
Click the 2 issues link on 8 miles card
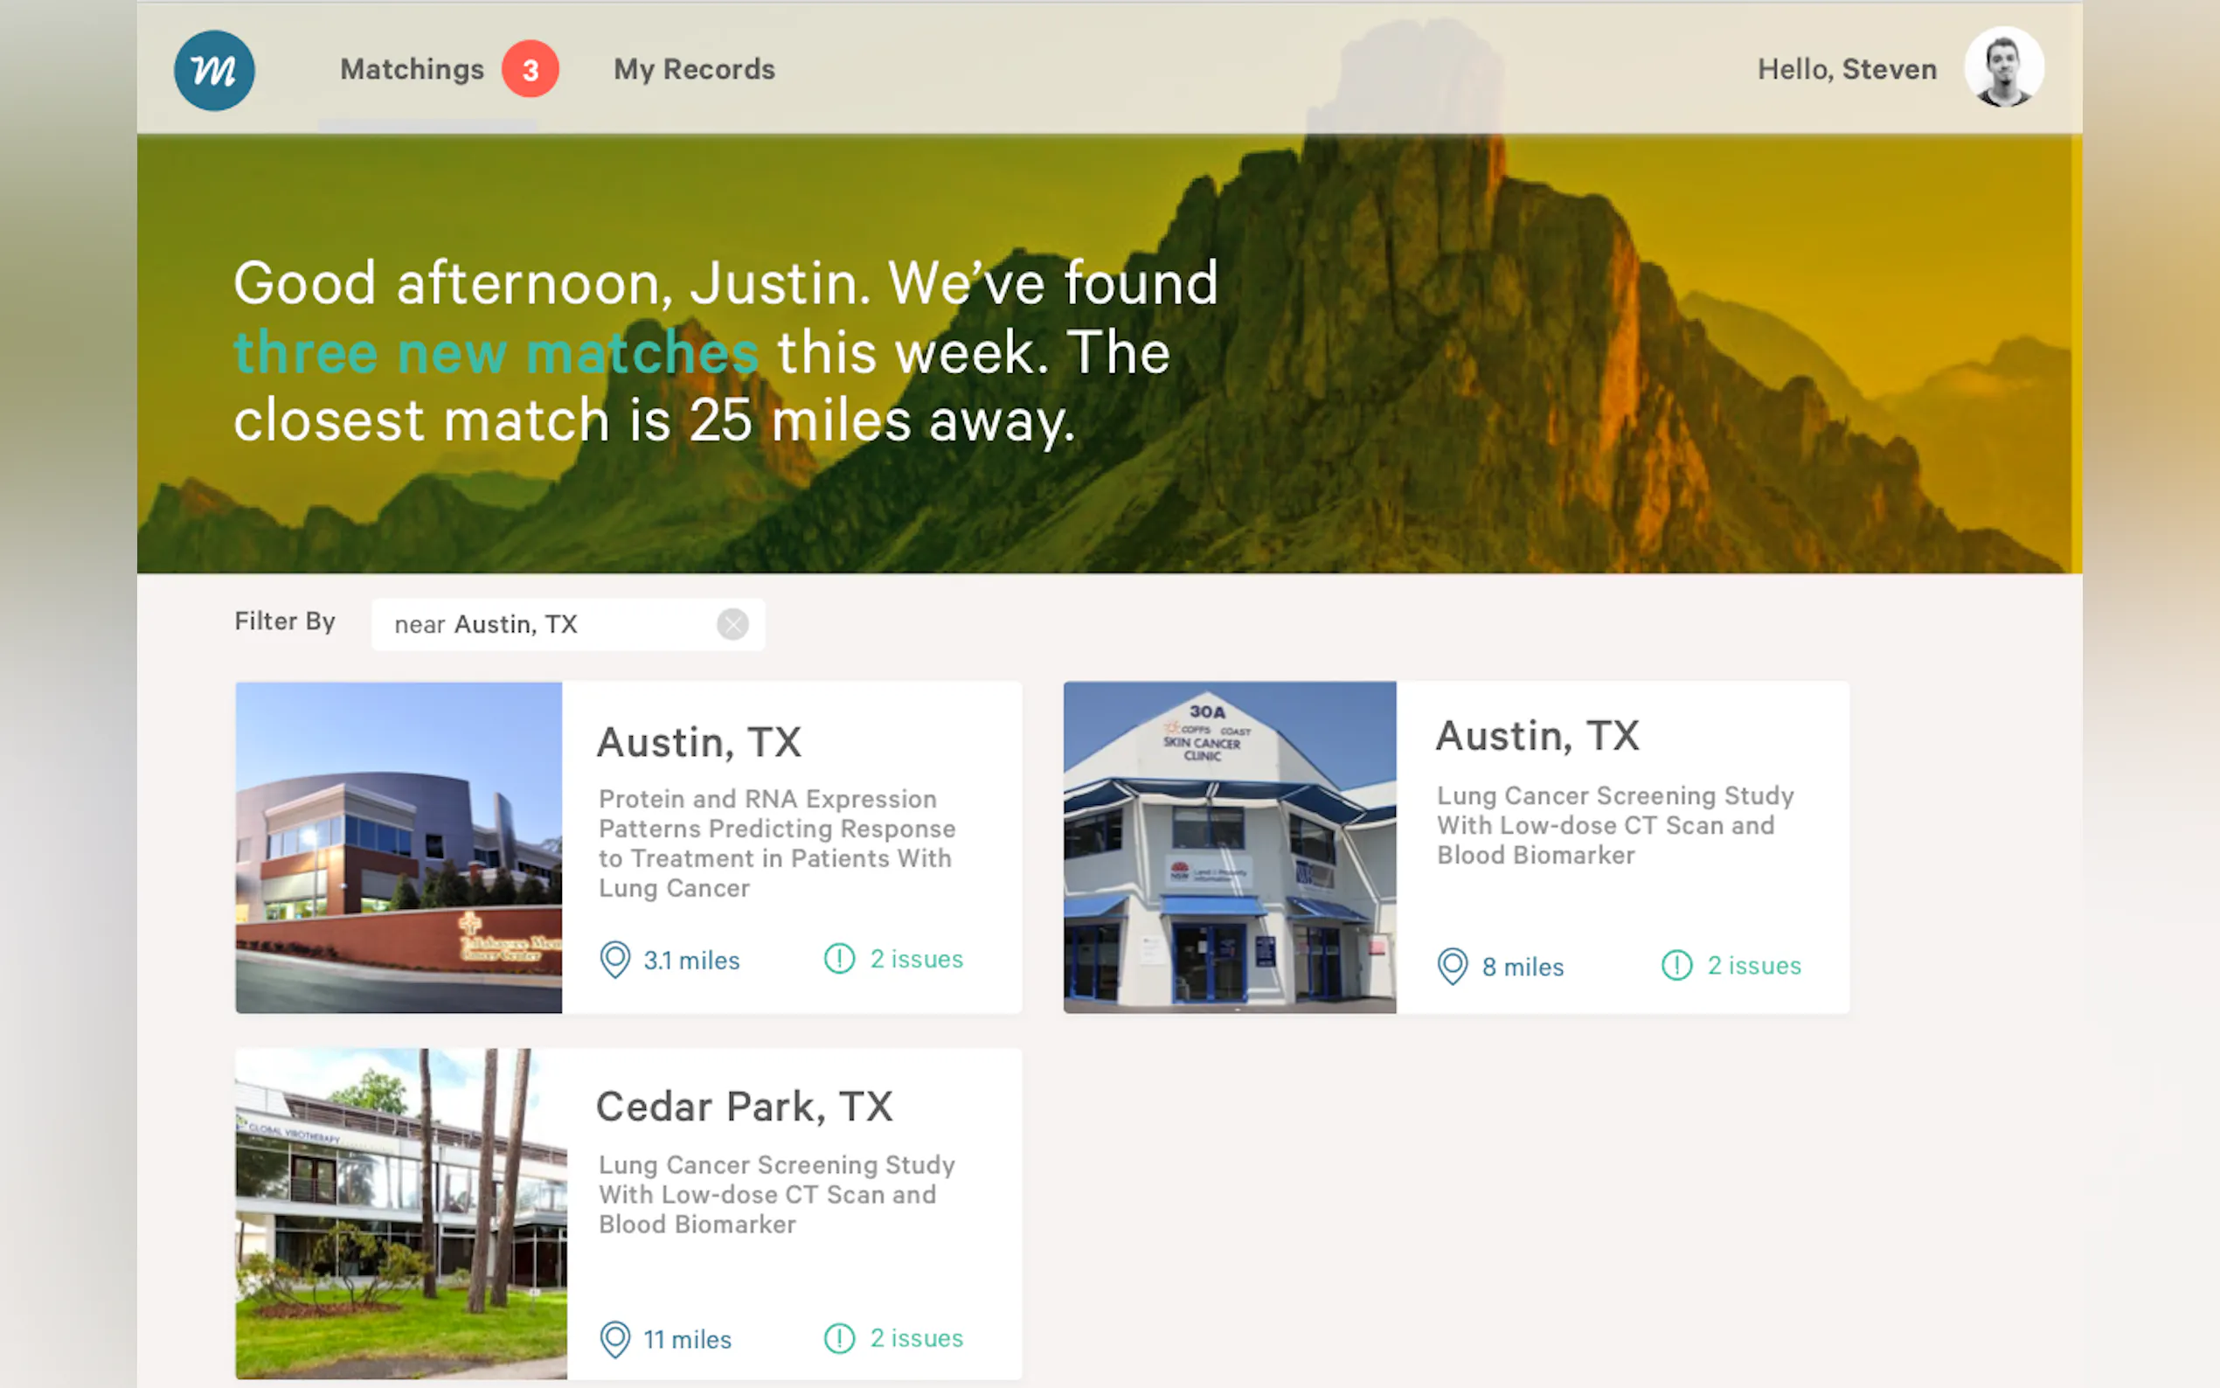(x=1753, y=966)
